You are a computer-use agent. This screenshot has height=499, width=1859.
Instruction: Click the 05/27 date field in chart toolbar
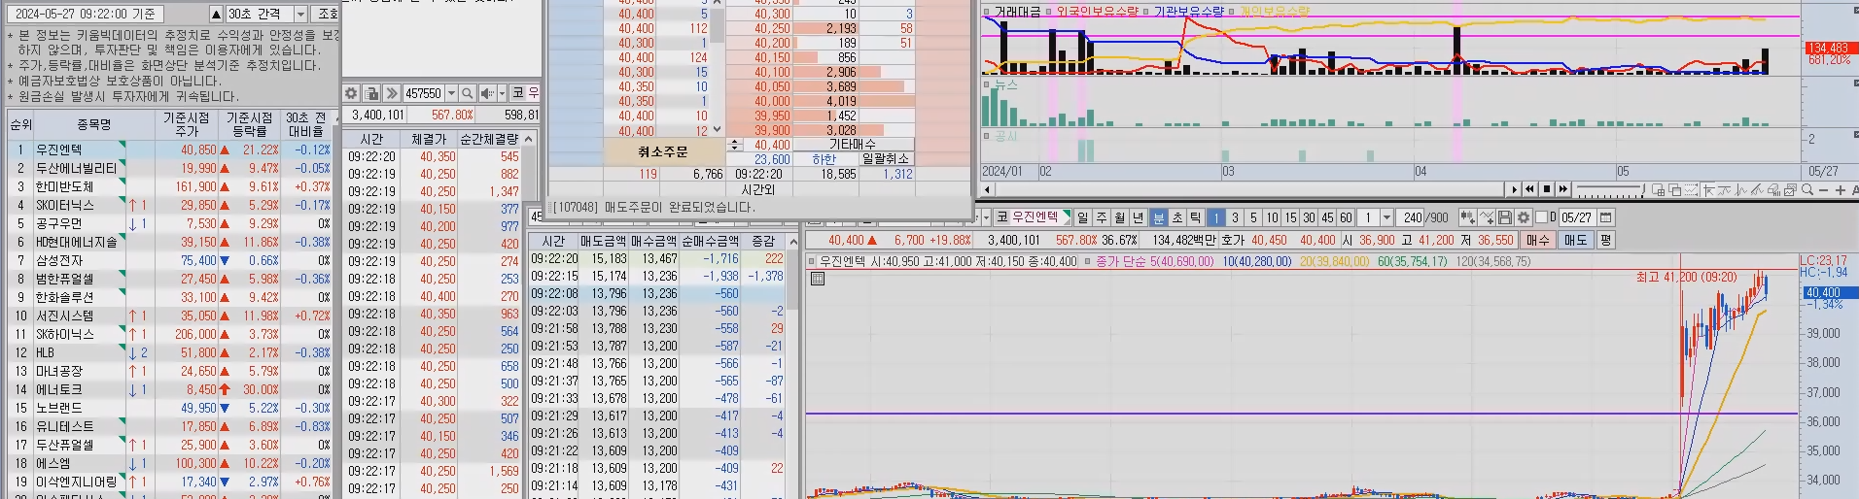[1577, 217]
